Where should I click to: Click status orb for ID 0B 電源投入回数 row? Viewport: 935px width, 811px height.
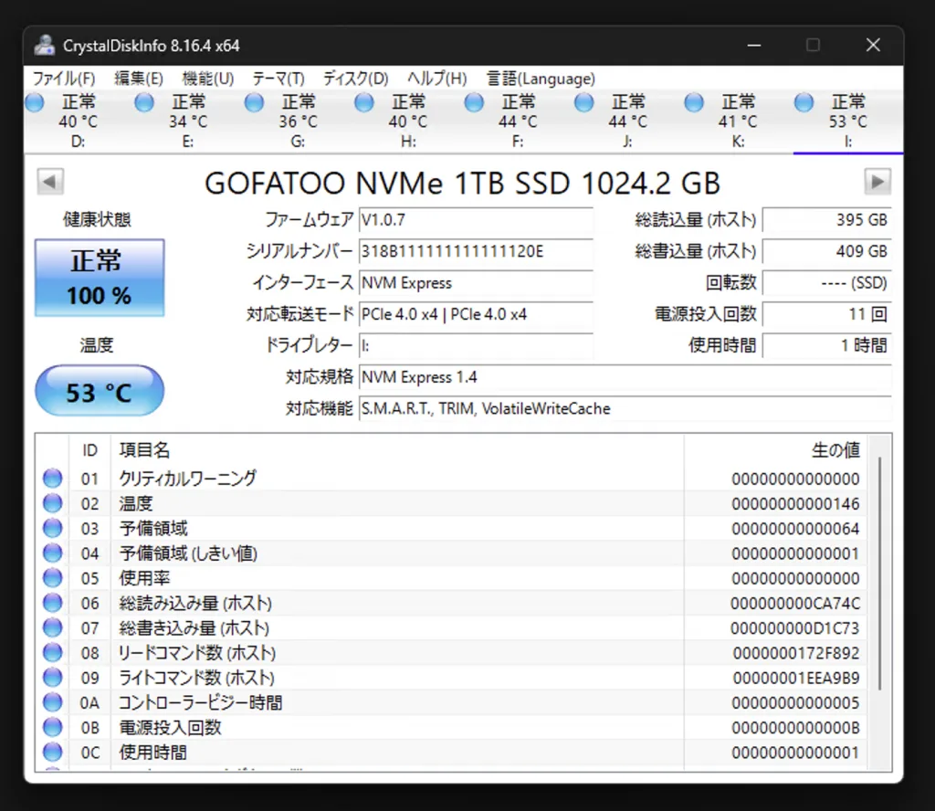[x=52, y=728]
